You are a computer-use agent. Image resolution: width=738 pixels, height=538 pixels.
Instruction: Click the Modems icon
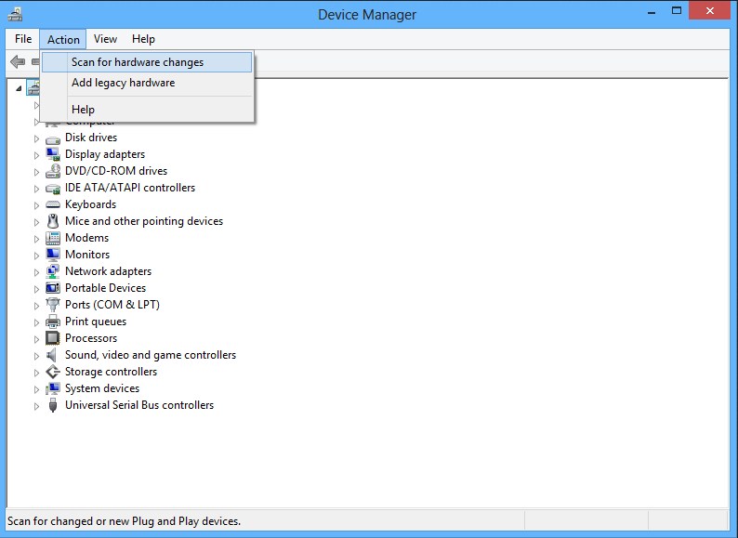(53, 238)
